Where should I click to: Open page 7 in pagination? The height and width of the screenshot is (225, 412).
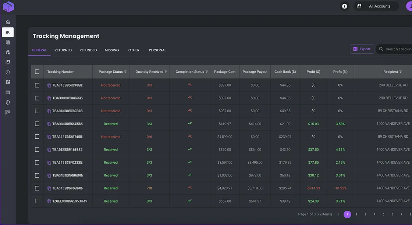coord(401,214)
